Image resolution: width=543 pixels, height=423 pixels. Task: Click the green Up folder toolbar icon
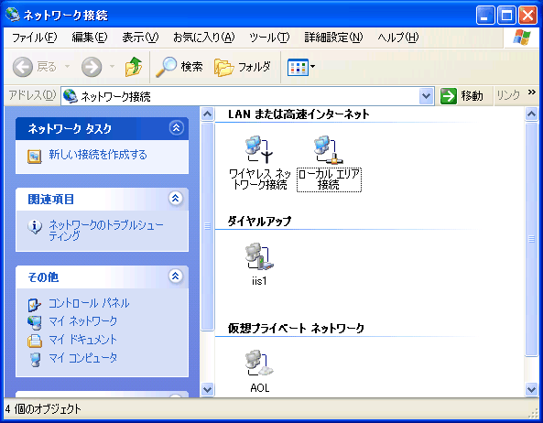coord(134,67)
